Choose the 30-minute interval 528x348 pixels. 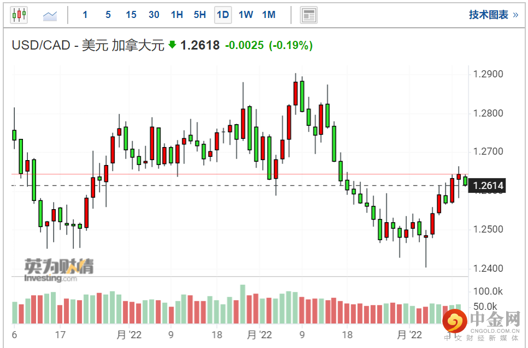pyautogui.click(x=154, y=15)
